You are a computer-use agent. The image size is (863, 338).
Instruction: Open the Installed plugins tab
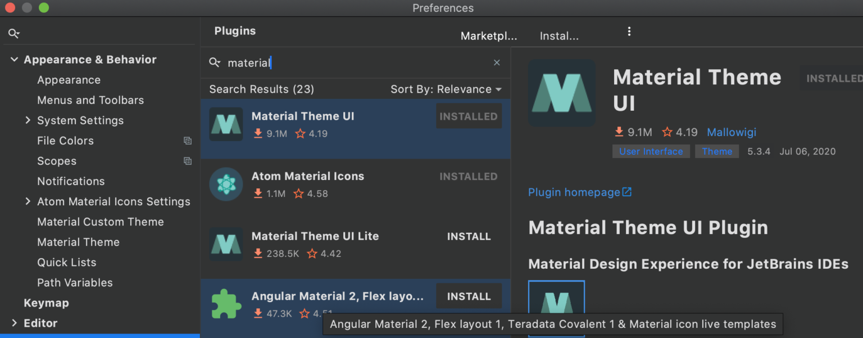(x=559, y=35)
